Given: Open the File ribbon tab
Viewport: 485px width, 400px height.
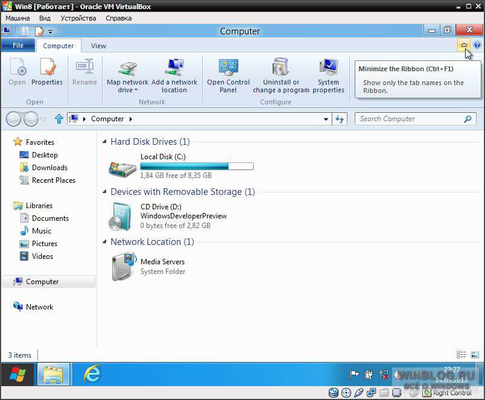Looking at the screenshot, I should coord(18,45).
